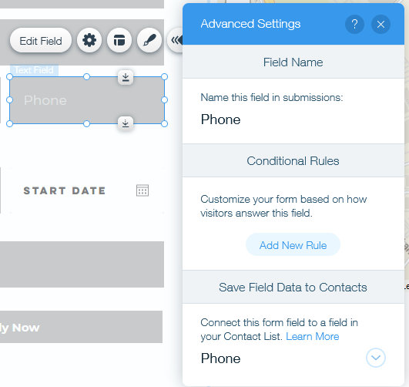Select the Phone text field on canvas
This screenshot has width=409, height=387.
(x=87, y=100)
